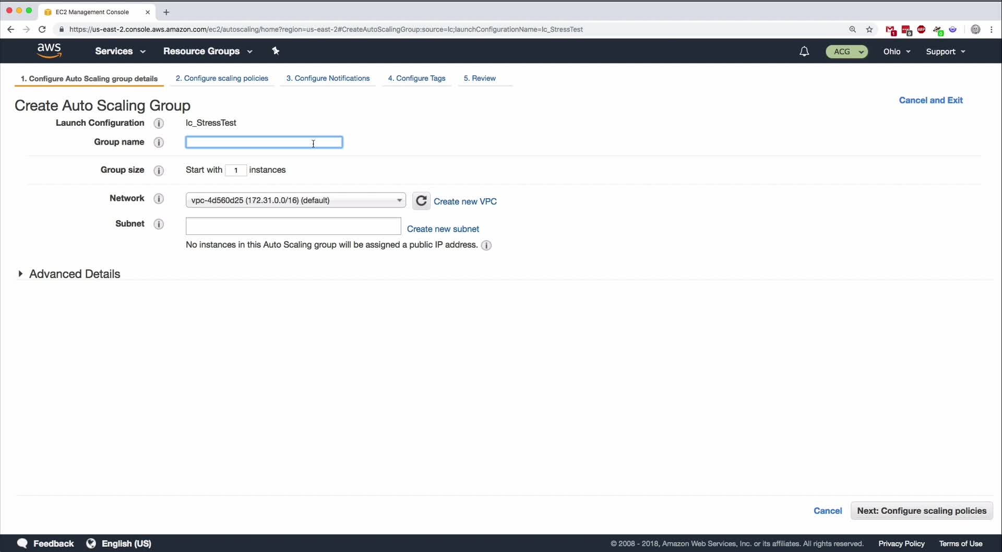Click the lc_StressTest launch configuration name
Viewport: 1002px width, 552px height.
coord(211,123)
